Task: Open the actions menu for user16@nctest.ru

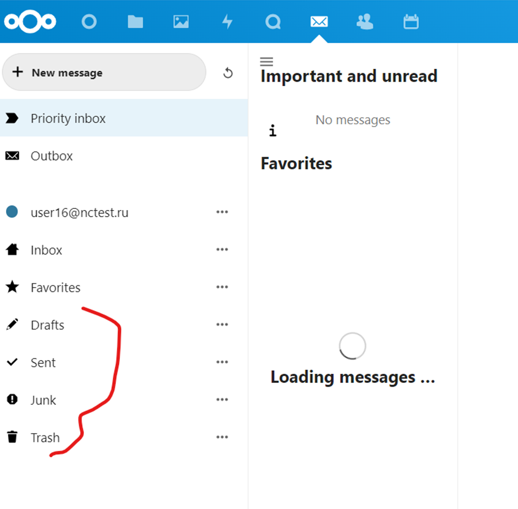Action: point(222,212)
